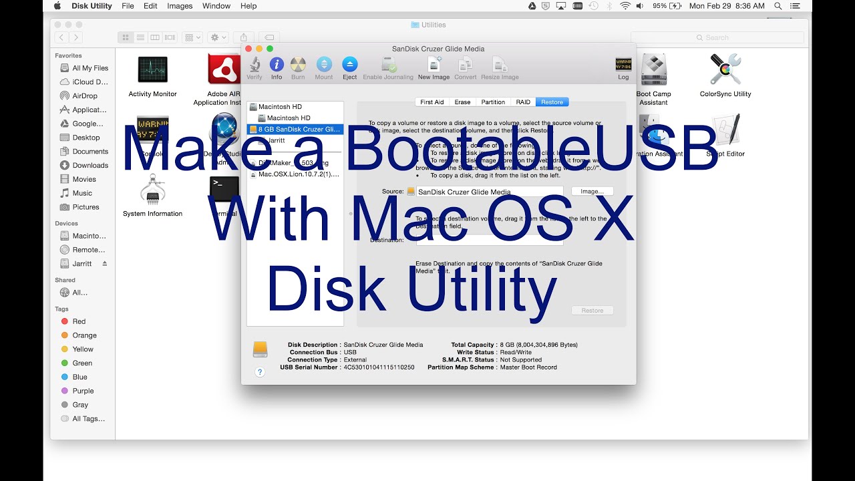
Task: Select top-level Macintosh HD disk in list
Action: click(295, 107)
